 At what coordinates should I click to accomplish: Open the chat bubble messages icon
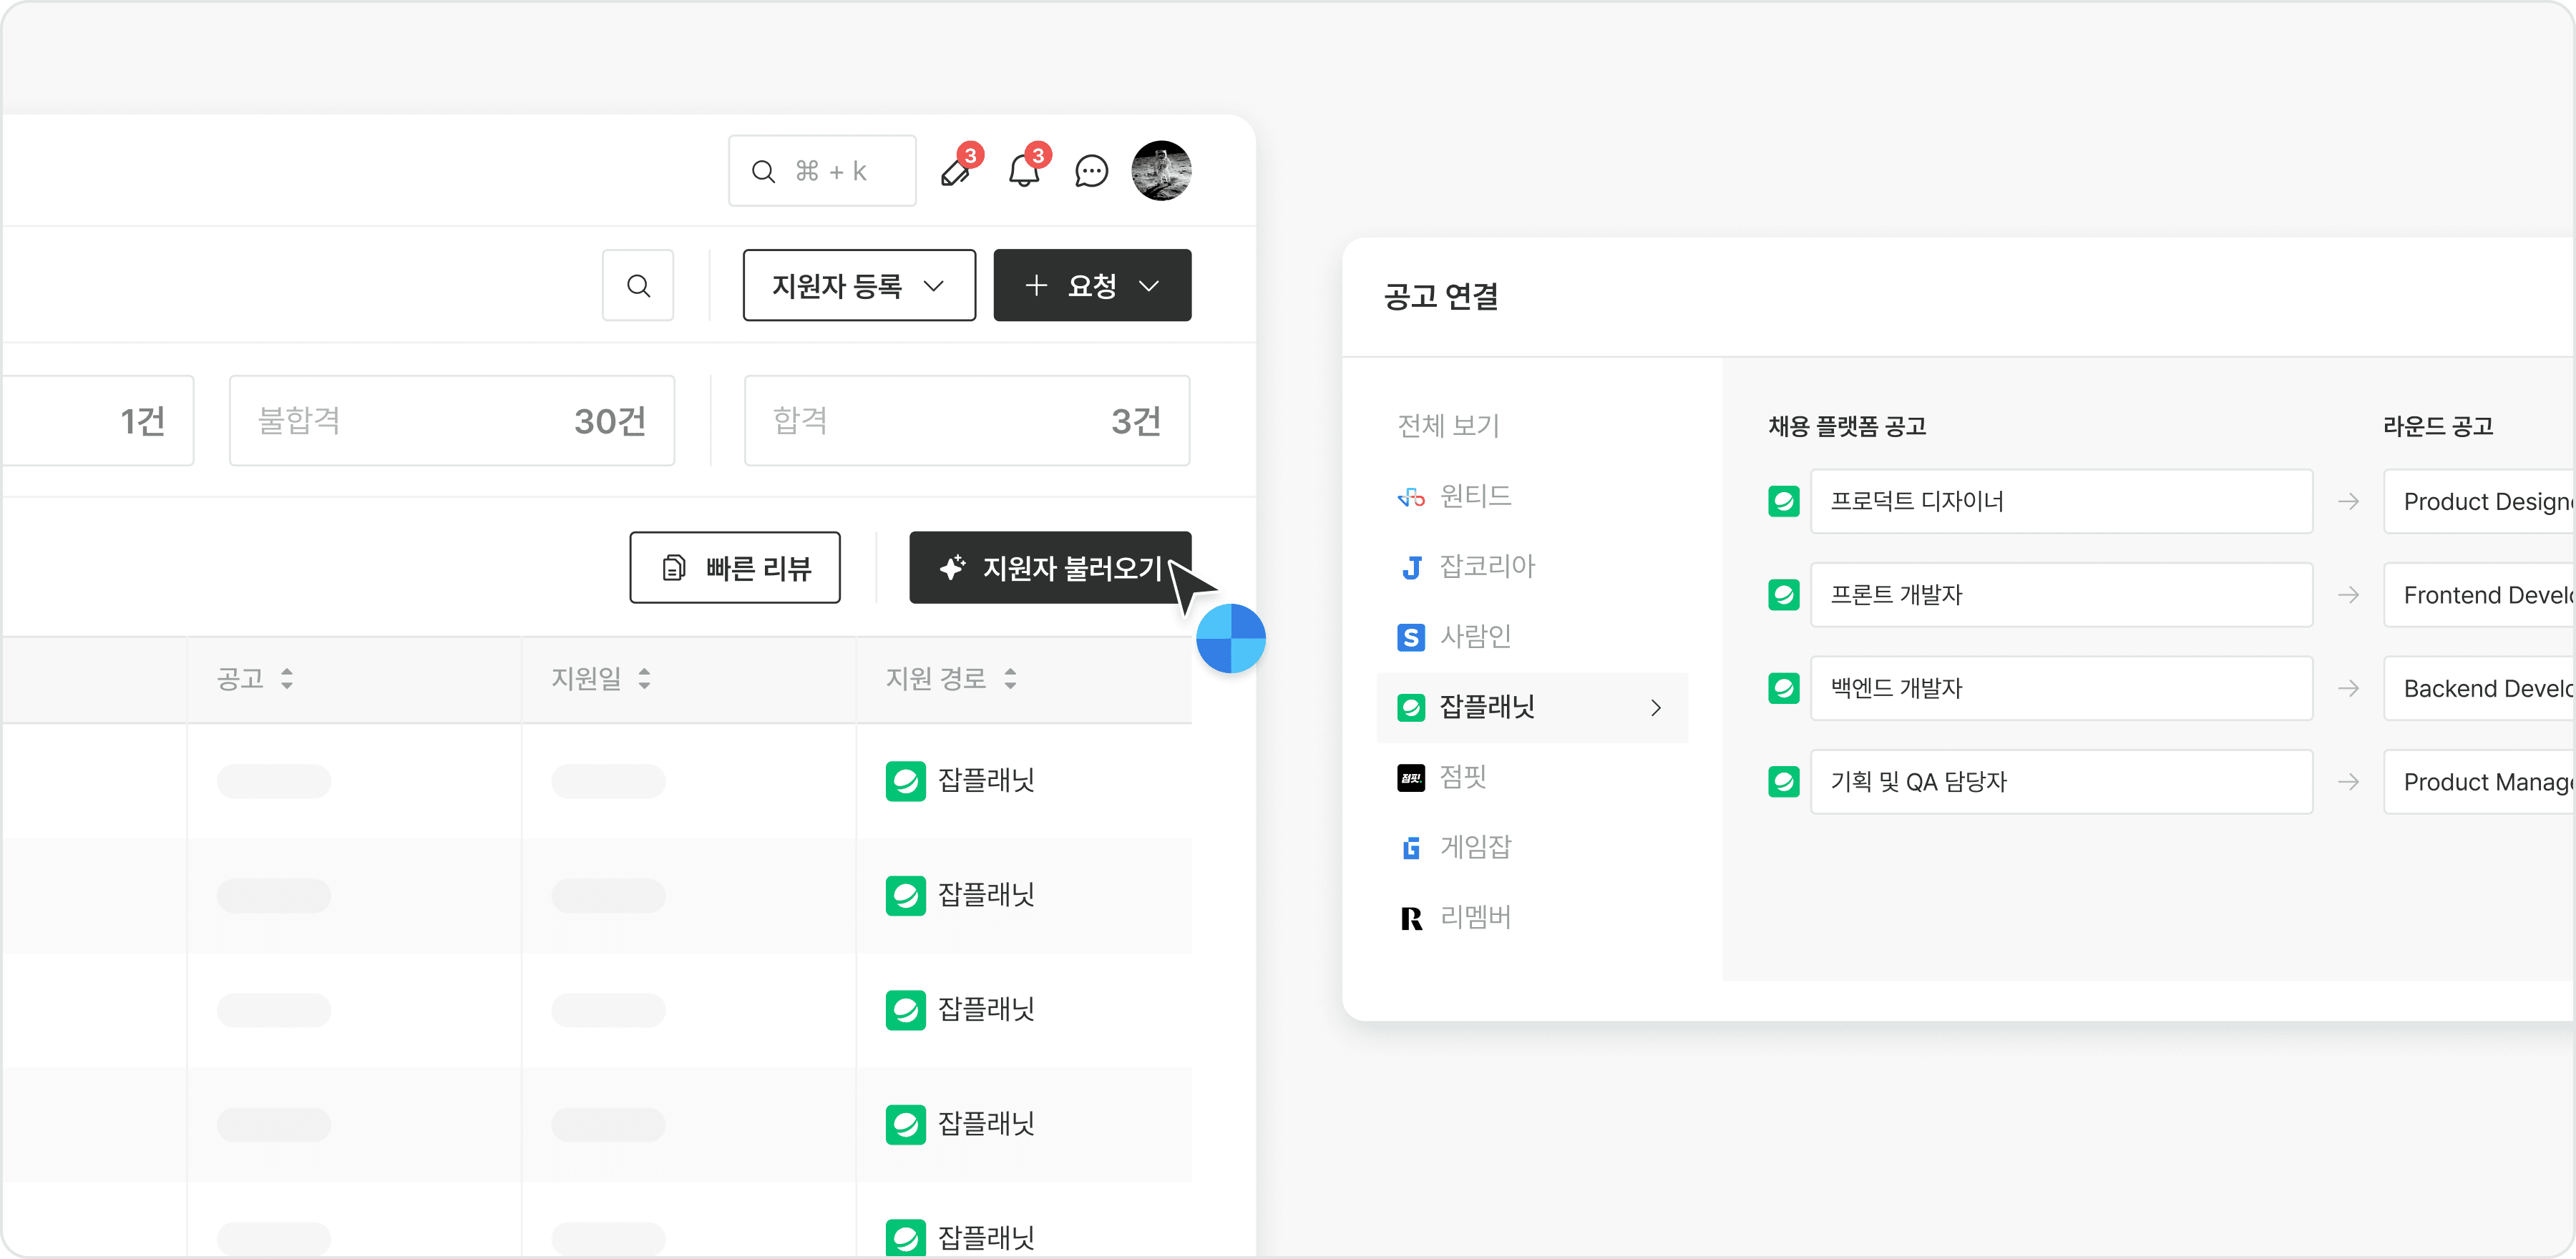pos(1091,171)
